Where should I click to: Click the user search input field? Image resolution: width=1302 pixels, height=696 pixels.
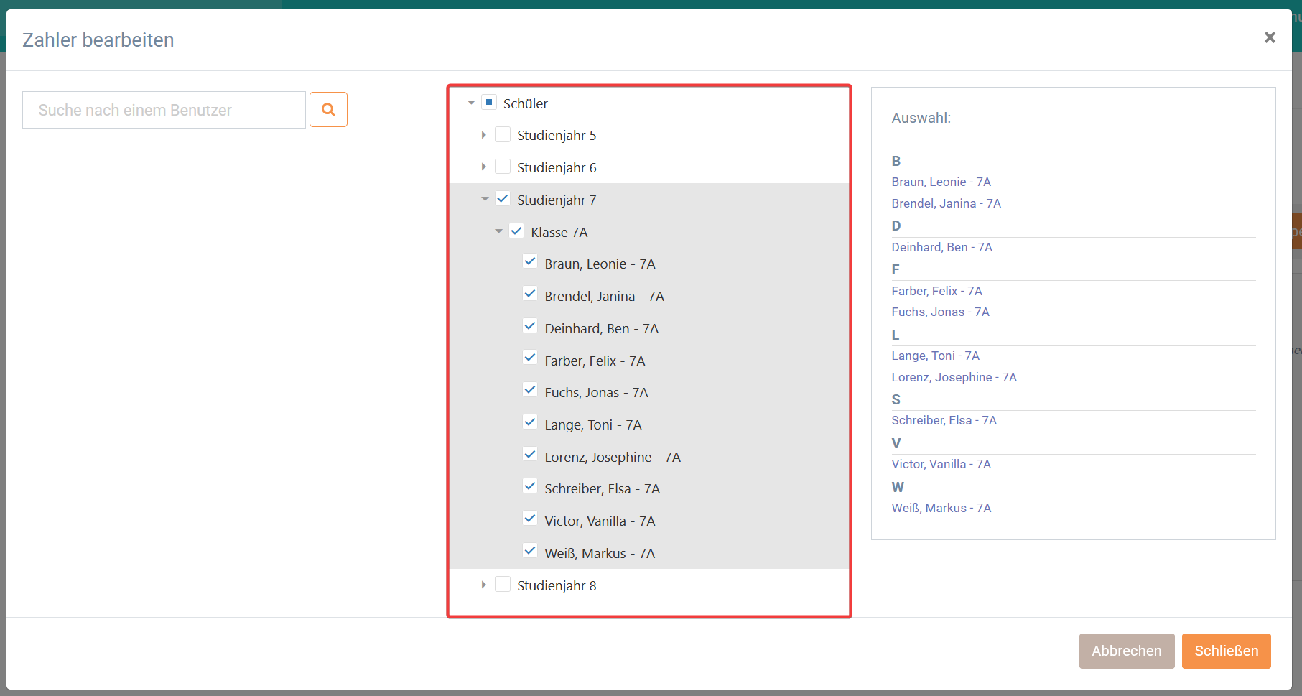point(164,110)
